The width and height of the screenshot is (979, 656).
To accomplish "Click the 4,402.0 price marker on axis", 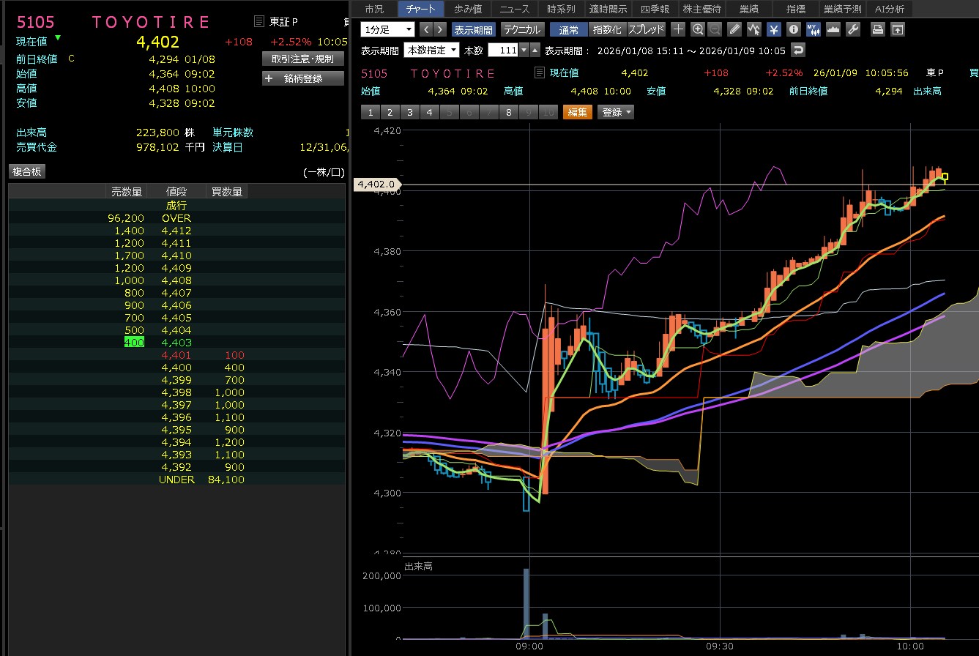I will tap(376, 184).
